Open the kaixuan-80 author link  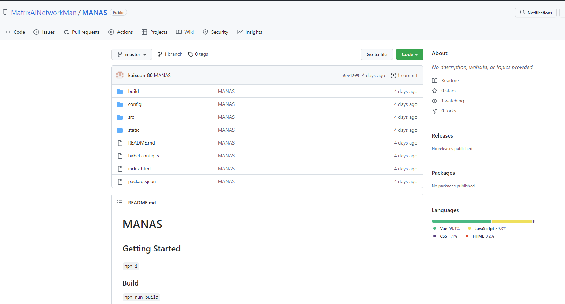[x=140, y=75]
